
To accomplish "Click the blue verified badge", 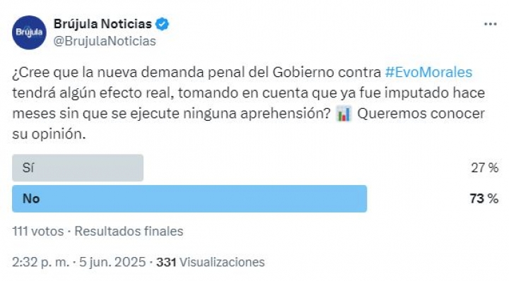I will [x=162, y=24].
